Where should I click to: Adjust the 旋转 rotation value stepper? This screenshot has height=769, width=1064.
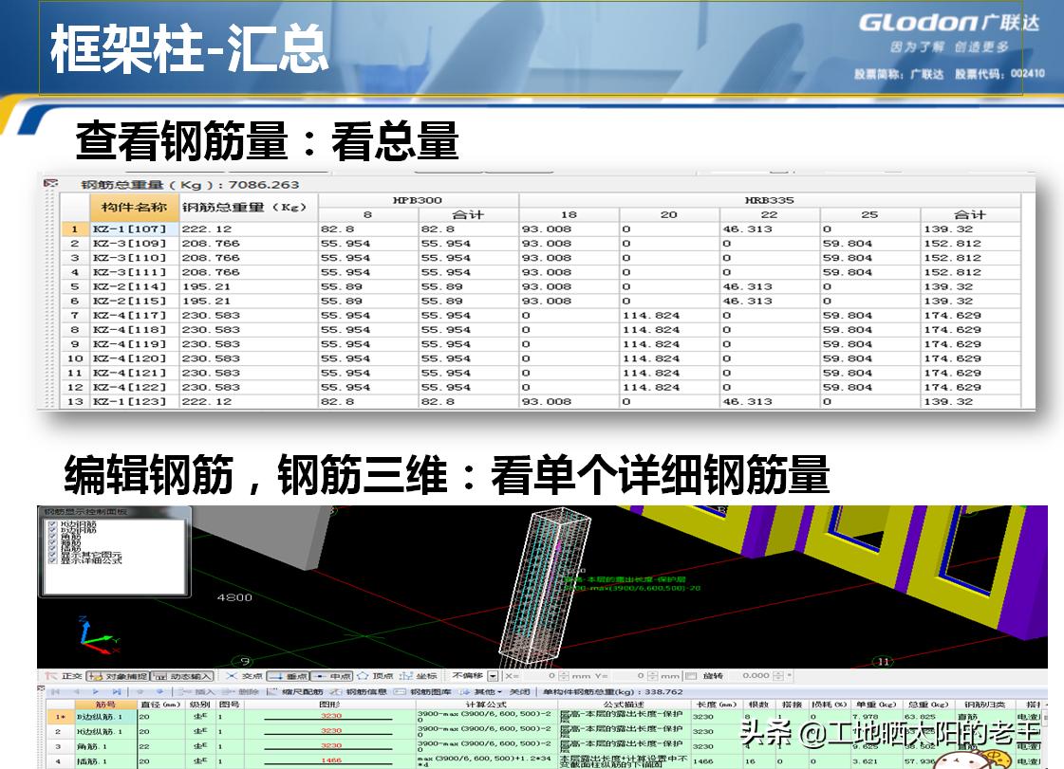(x=777, y=674)
